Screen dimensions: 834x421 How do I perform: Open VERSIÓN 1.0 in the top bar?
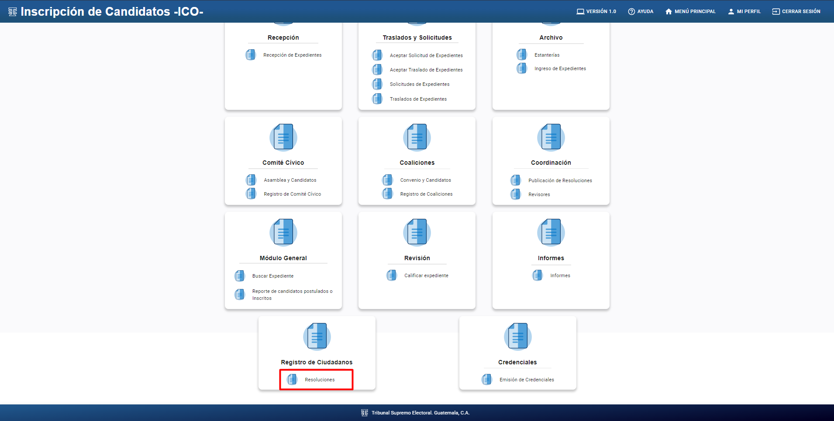pos(596,11)
